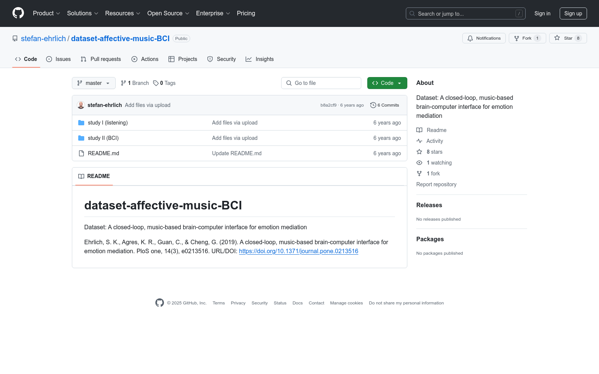Open the footer Terms link
The width and height of the screenshot is (599, 374).
[x=219, y=303]
